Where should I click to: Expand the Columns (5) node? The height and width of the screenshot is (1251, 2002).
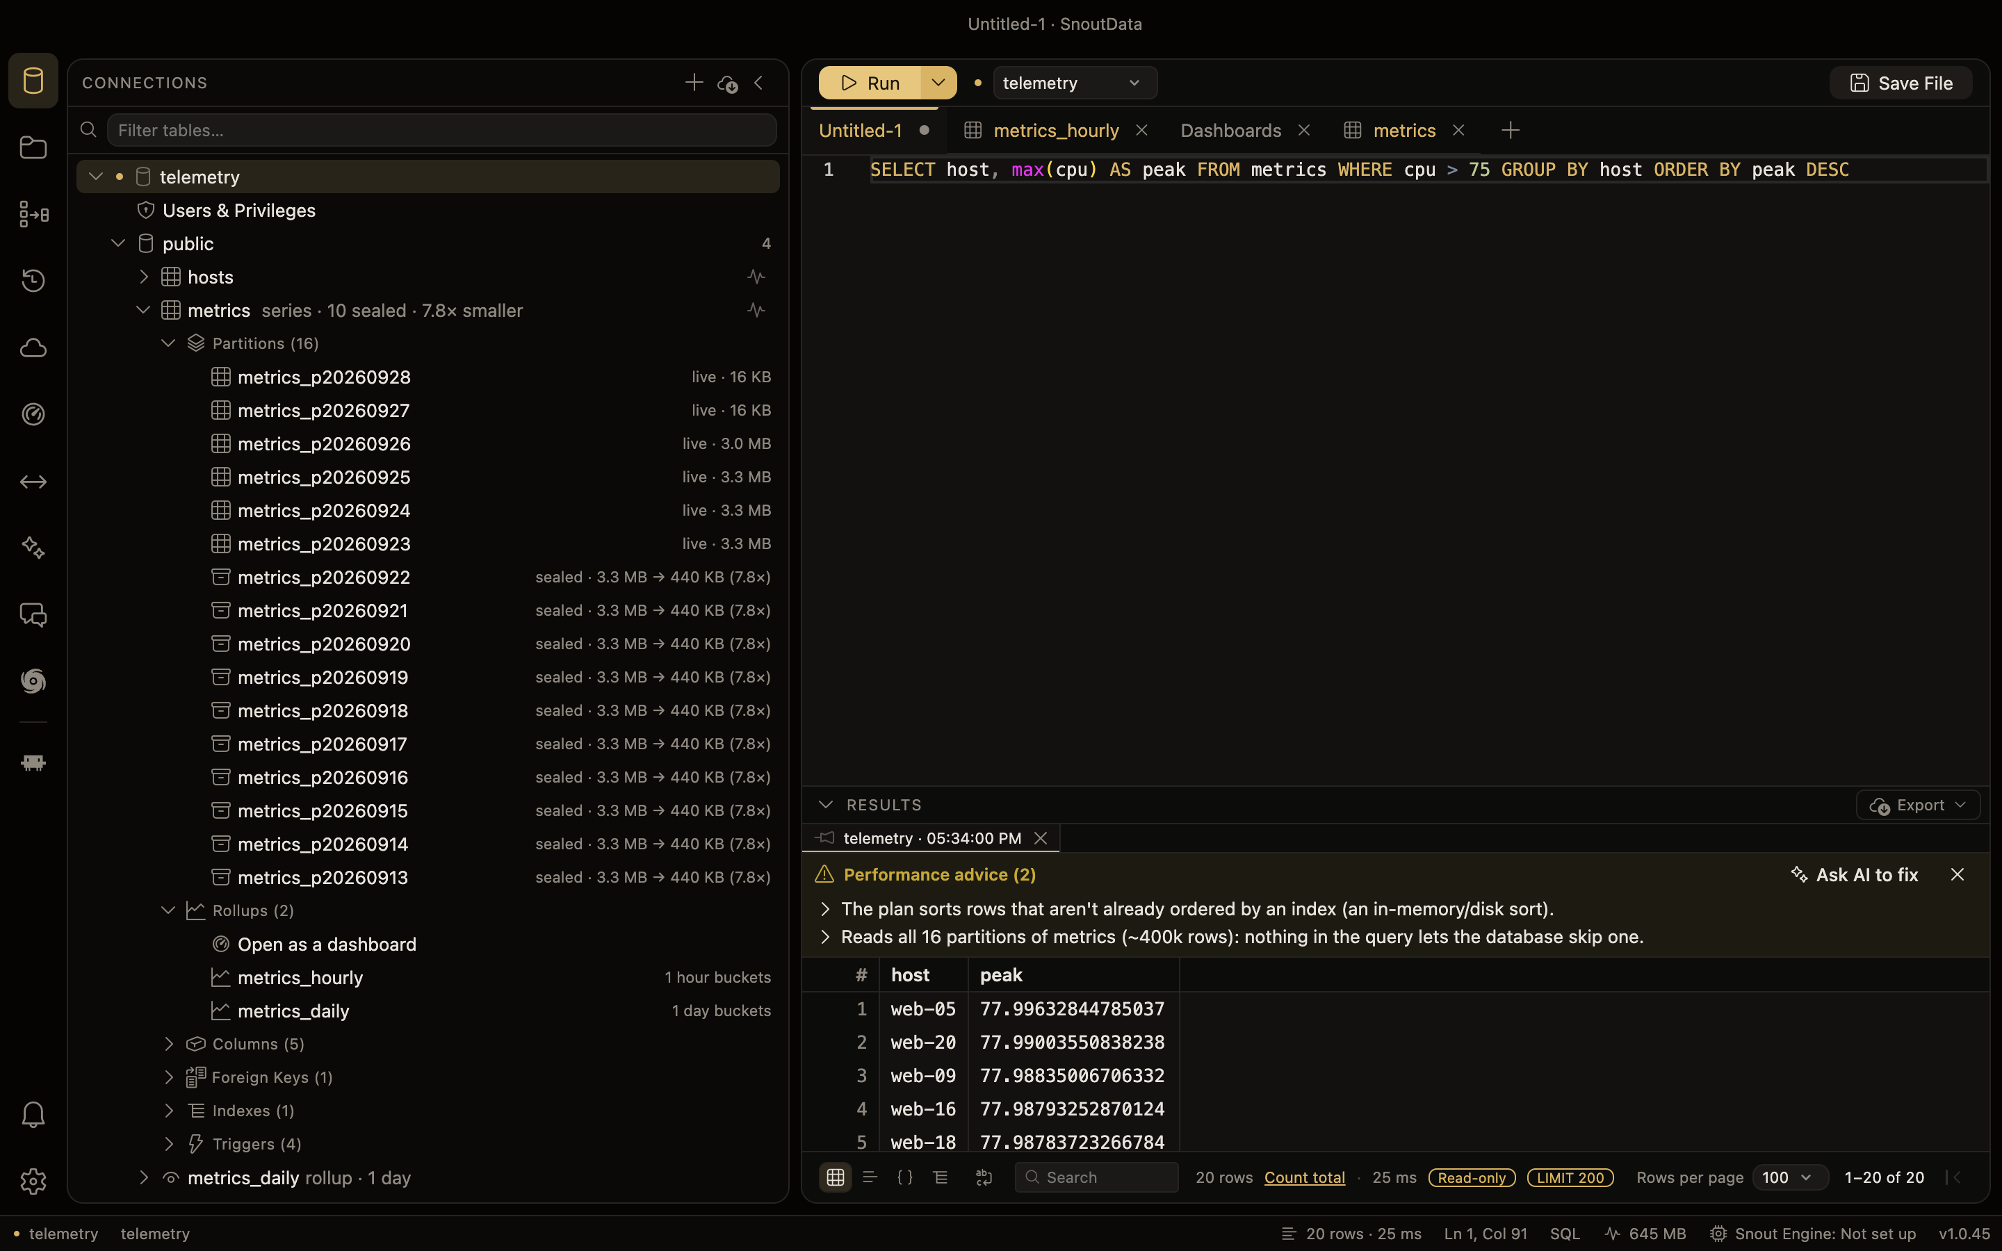coord(169,1043)
